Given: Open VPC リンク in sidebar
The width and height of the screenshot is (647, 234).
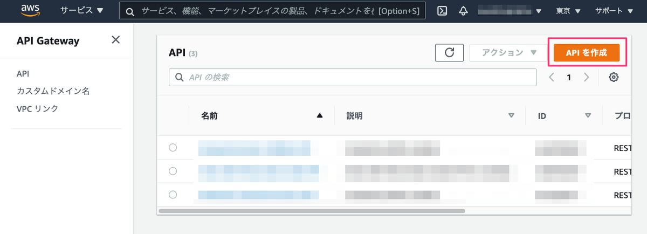Looking at the screenshot, I should point(38,109).
